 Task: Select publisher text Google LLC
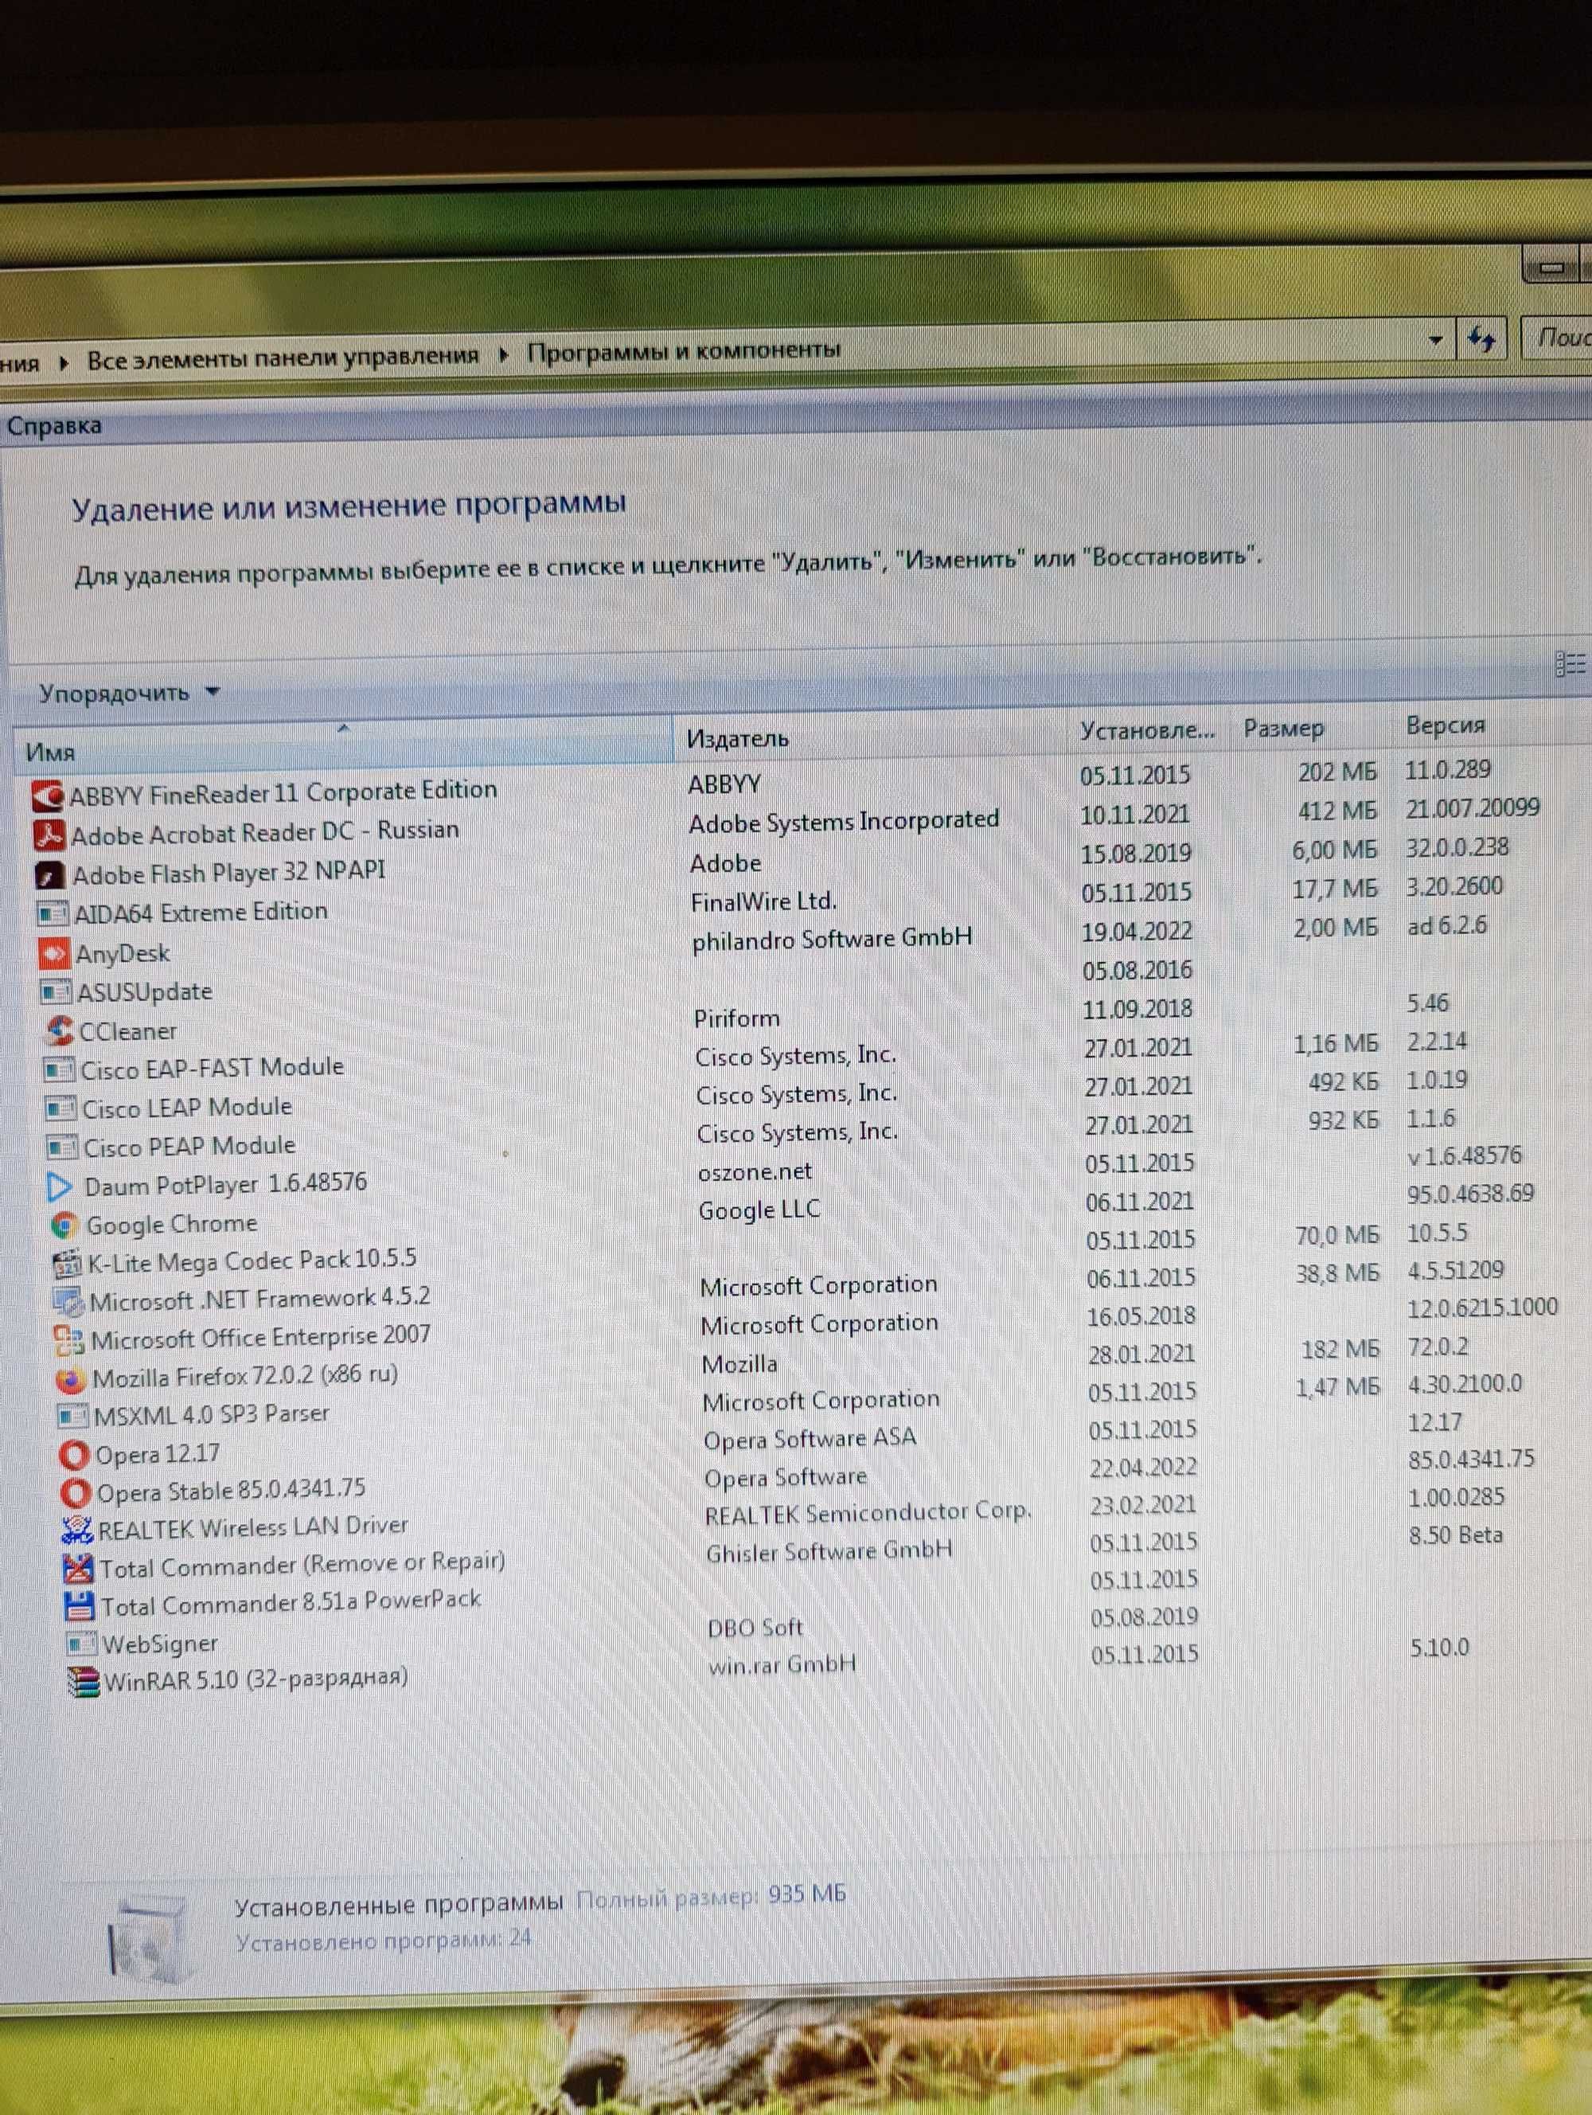759,1210
